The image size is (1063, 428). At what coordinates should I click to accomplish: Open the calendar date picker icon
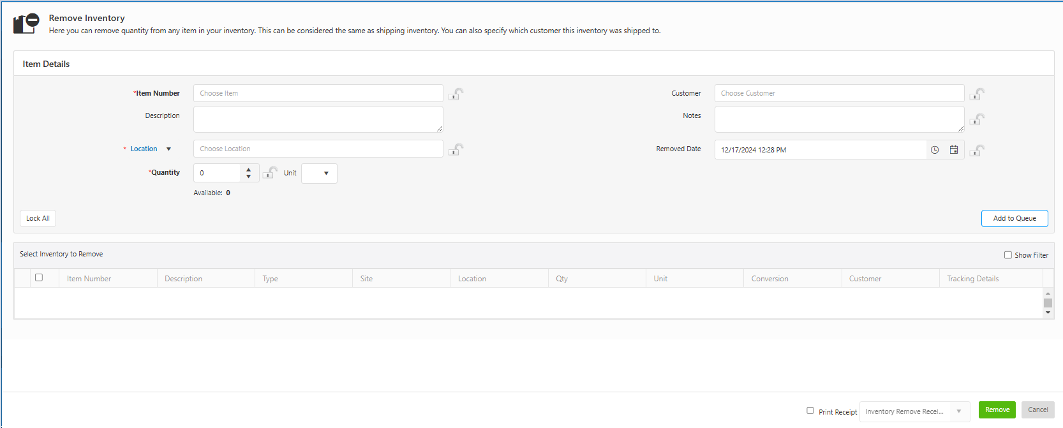(x=954, y=150)
